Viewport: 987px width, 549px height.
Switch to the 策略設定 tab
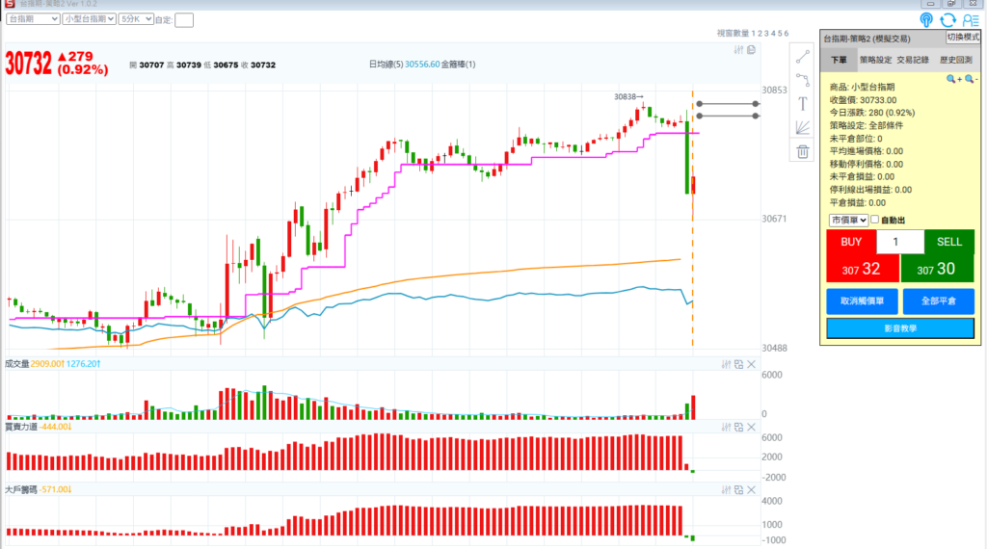[876, 60]
